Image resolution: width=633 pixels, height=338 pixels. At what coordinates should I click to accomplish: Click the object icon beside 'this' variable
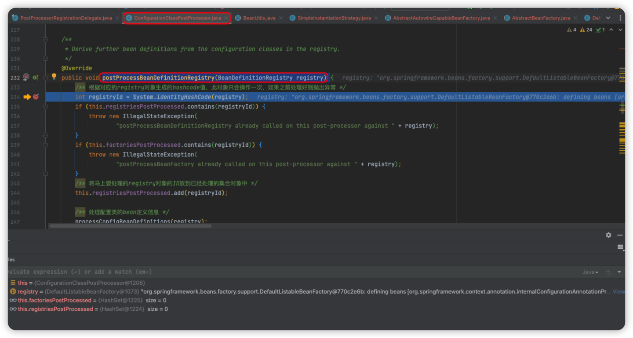coord(13,283)
